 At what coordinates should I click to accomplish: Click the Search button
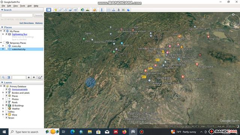[38, 15]
